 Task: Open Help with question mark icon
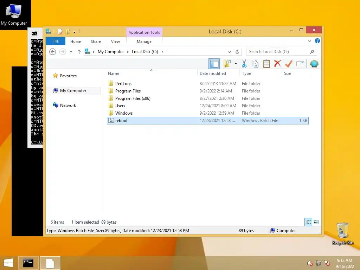click(317, 41)
